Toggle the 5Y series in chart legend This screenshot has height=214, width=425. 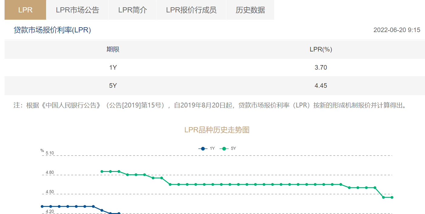(x=228, y=149)
